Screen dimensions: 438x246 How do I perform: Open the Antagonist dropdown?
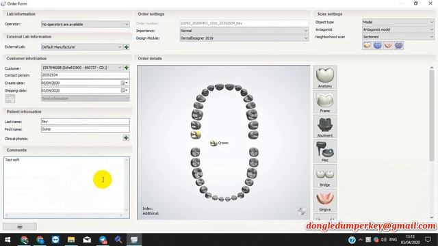pos(398,29)
